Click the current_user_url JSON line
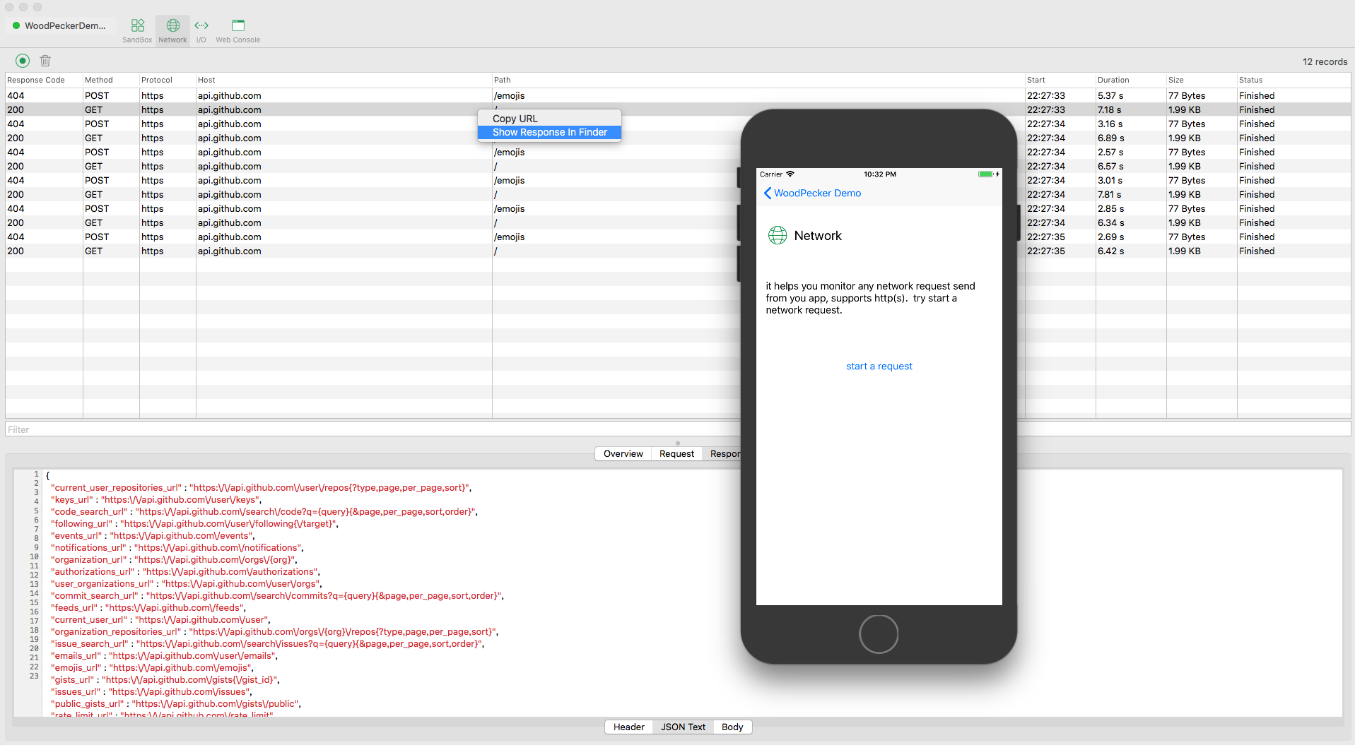 [160, 620]
